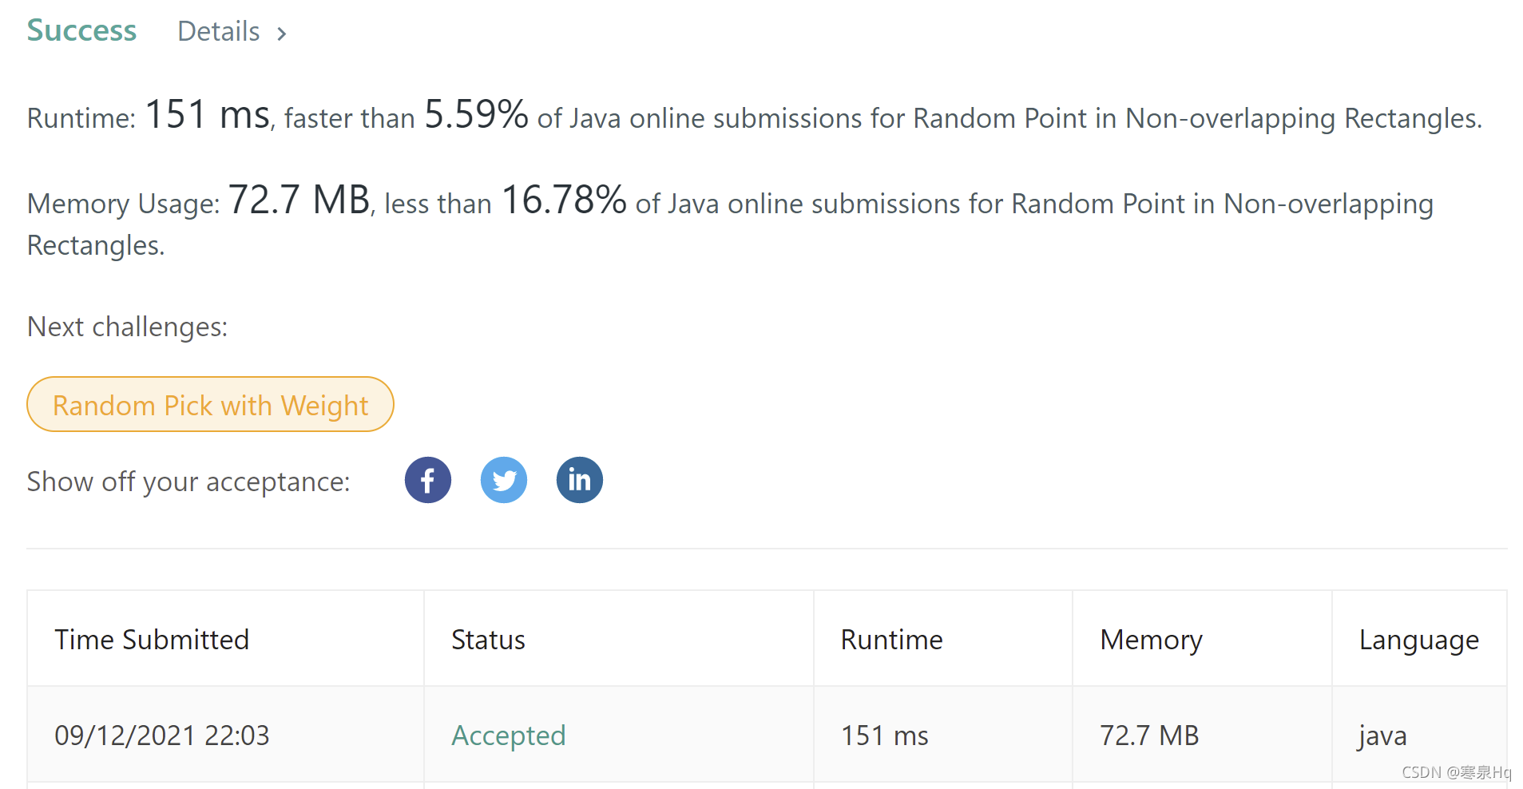Open the Accepted submission status
Screen dimensions: 1523x789
tap(508, 735)
